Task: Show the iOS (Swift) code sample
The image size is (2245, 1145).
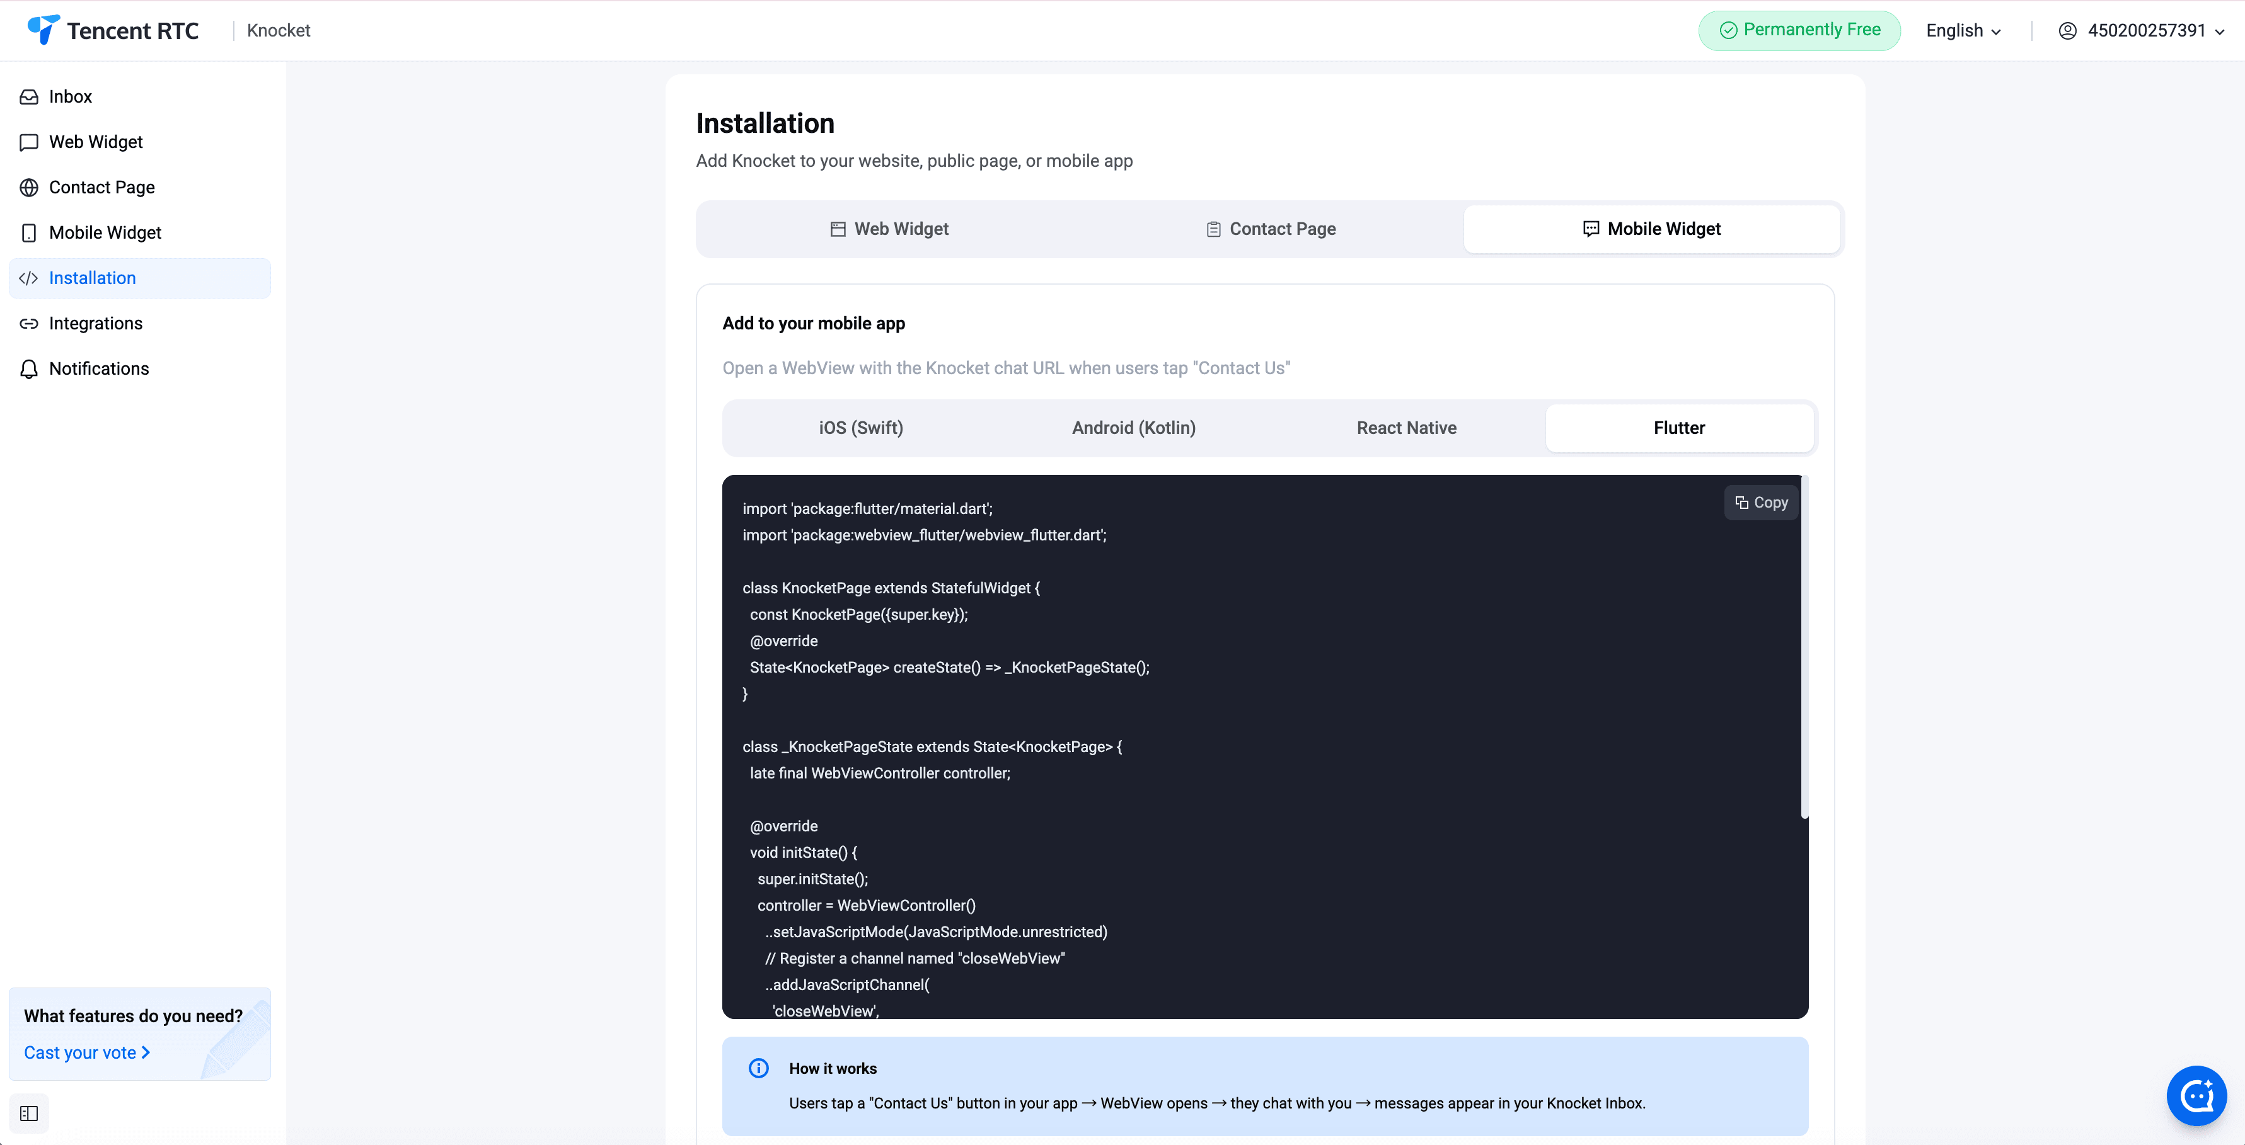Action: coord(861,428)
